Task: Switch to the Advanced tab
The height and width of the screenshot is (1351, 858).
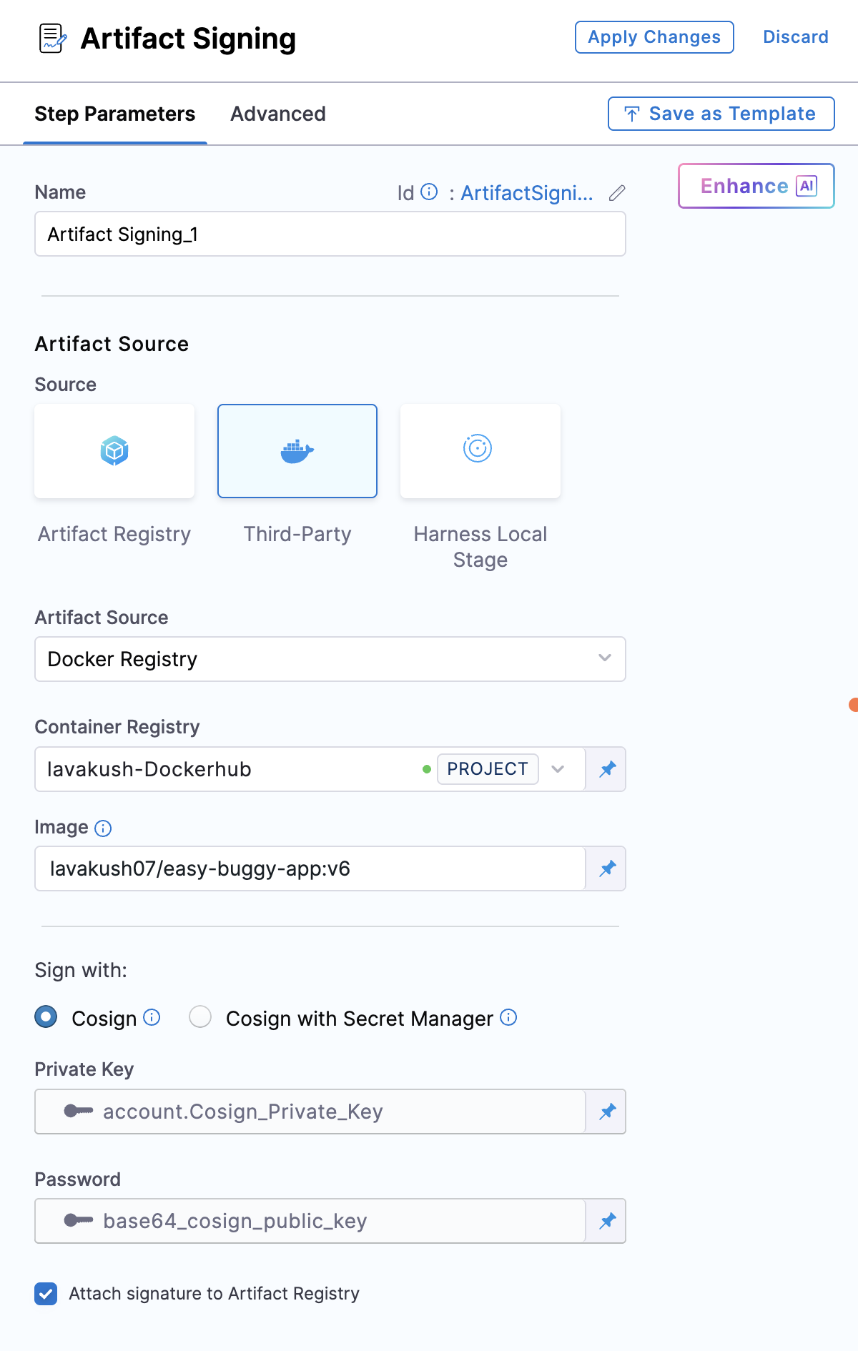Action: pos(277,114)
